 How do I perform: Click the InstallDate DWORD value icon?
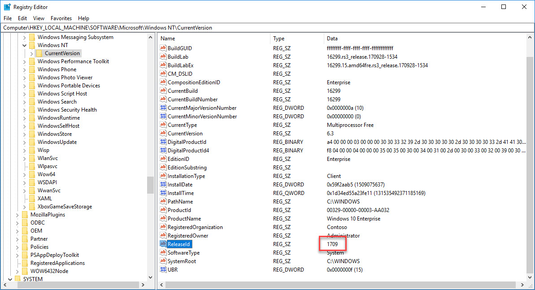[x=163, y=185]
